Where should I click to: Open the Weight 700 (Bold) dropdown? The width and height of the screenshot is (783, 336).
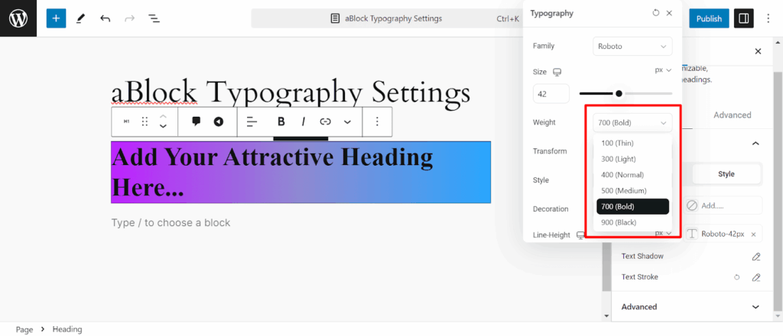point(632,123)
